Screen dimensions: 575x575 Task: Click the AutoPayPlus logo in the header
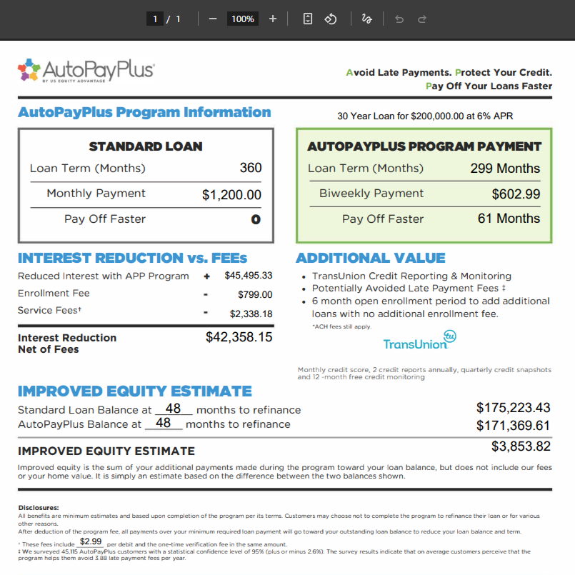pyautogui.click(x=86, y=71)
